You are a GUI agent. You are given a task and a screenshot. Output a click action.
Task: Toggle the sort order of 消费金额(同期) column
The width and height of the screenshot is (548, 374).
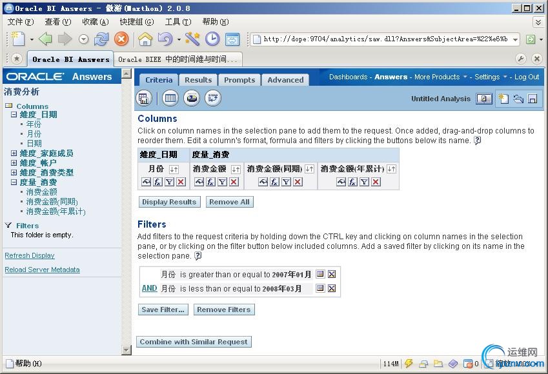(x=309, y=169)
